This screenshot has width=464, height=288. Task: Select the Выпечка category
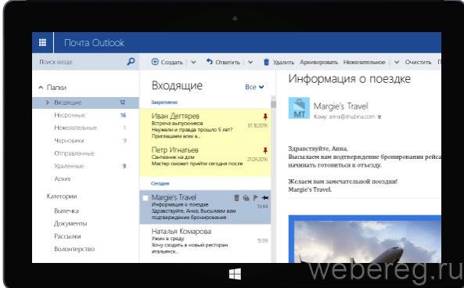(x=67, y=211)
